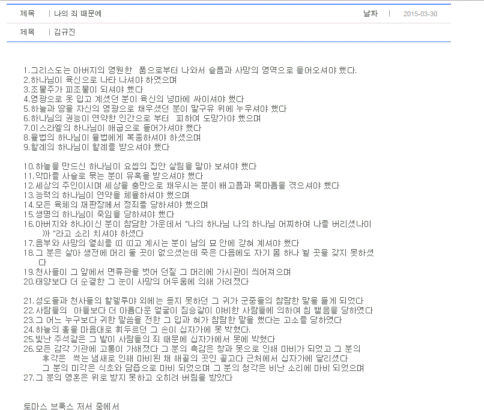The height and width of the screenshot is (410, 484).
Task: Click line 20 starting '태양보다 더 순결한'
Action: pyautogui.click(x=136, y=282)
